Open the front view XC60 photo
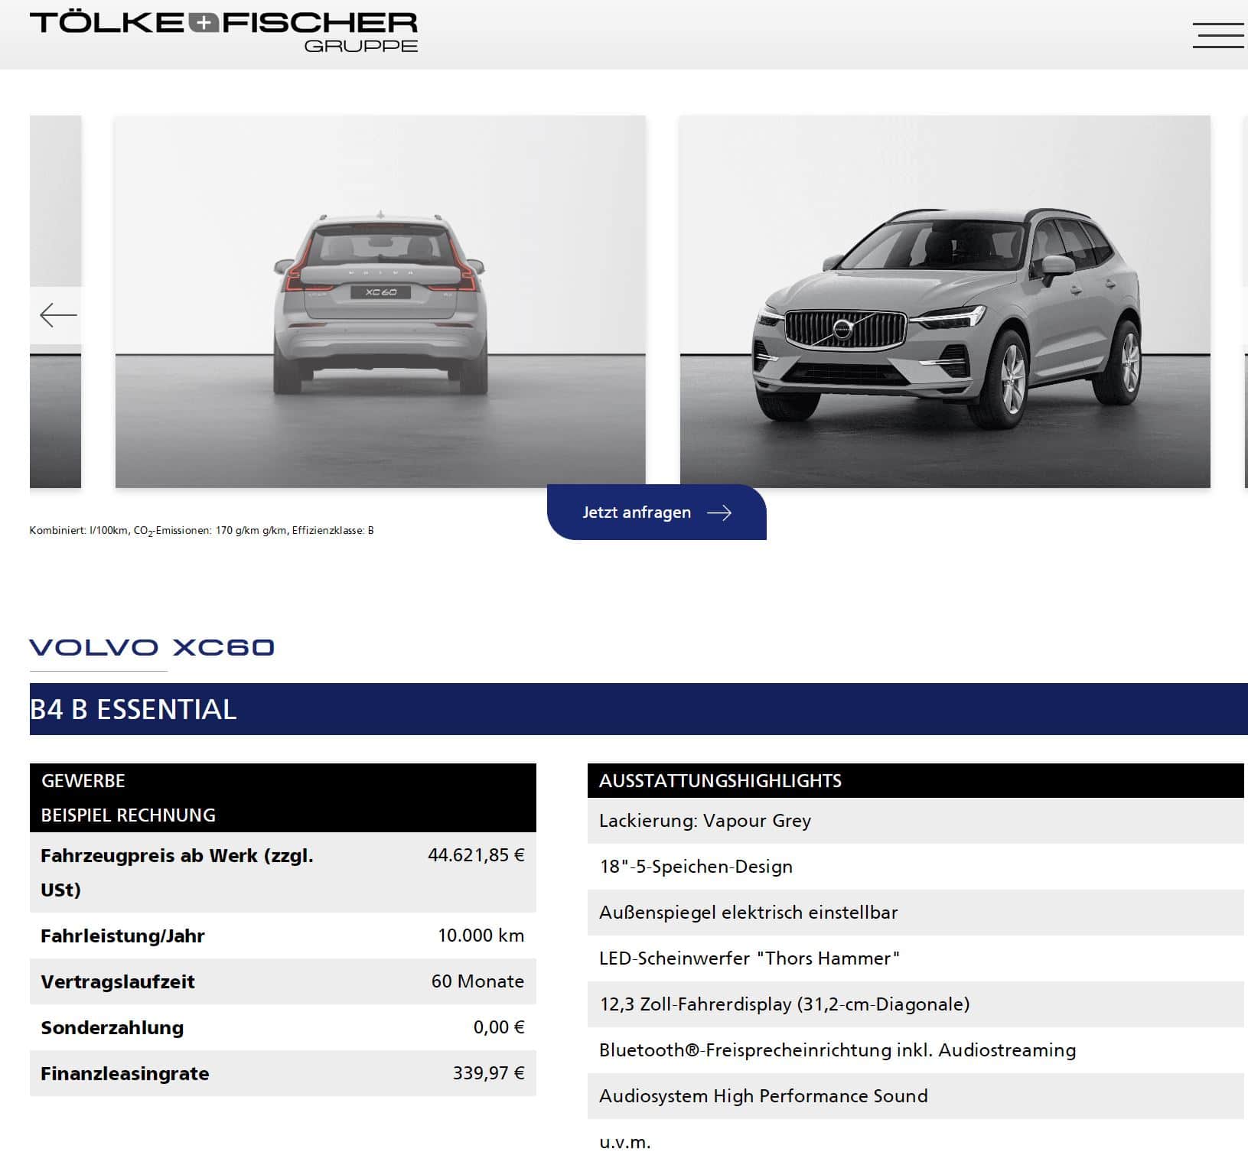The image size is (1248, 1165). (x=945, y=301)
